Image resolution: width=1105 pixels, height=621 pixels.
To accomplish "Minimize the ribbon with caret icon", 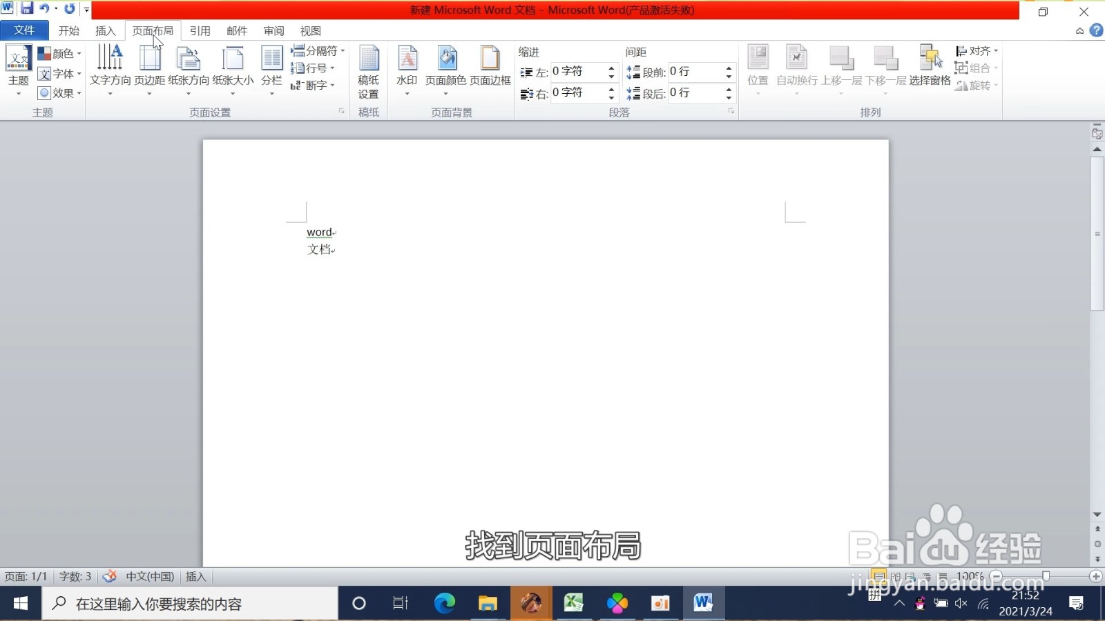I will (x=1079, y=31).
